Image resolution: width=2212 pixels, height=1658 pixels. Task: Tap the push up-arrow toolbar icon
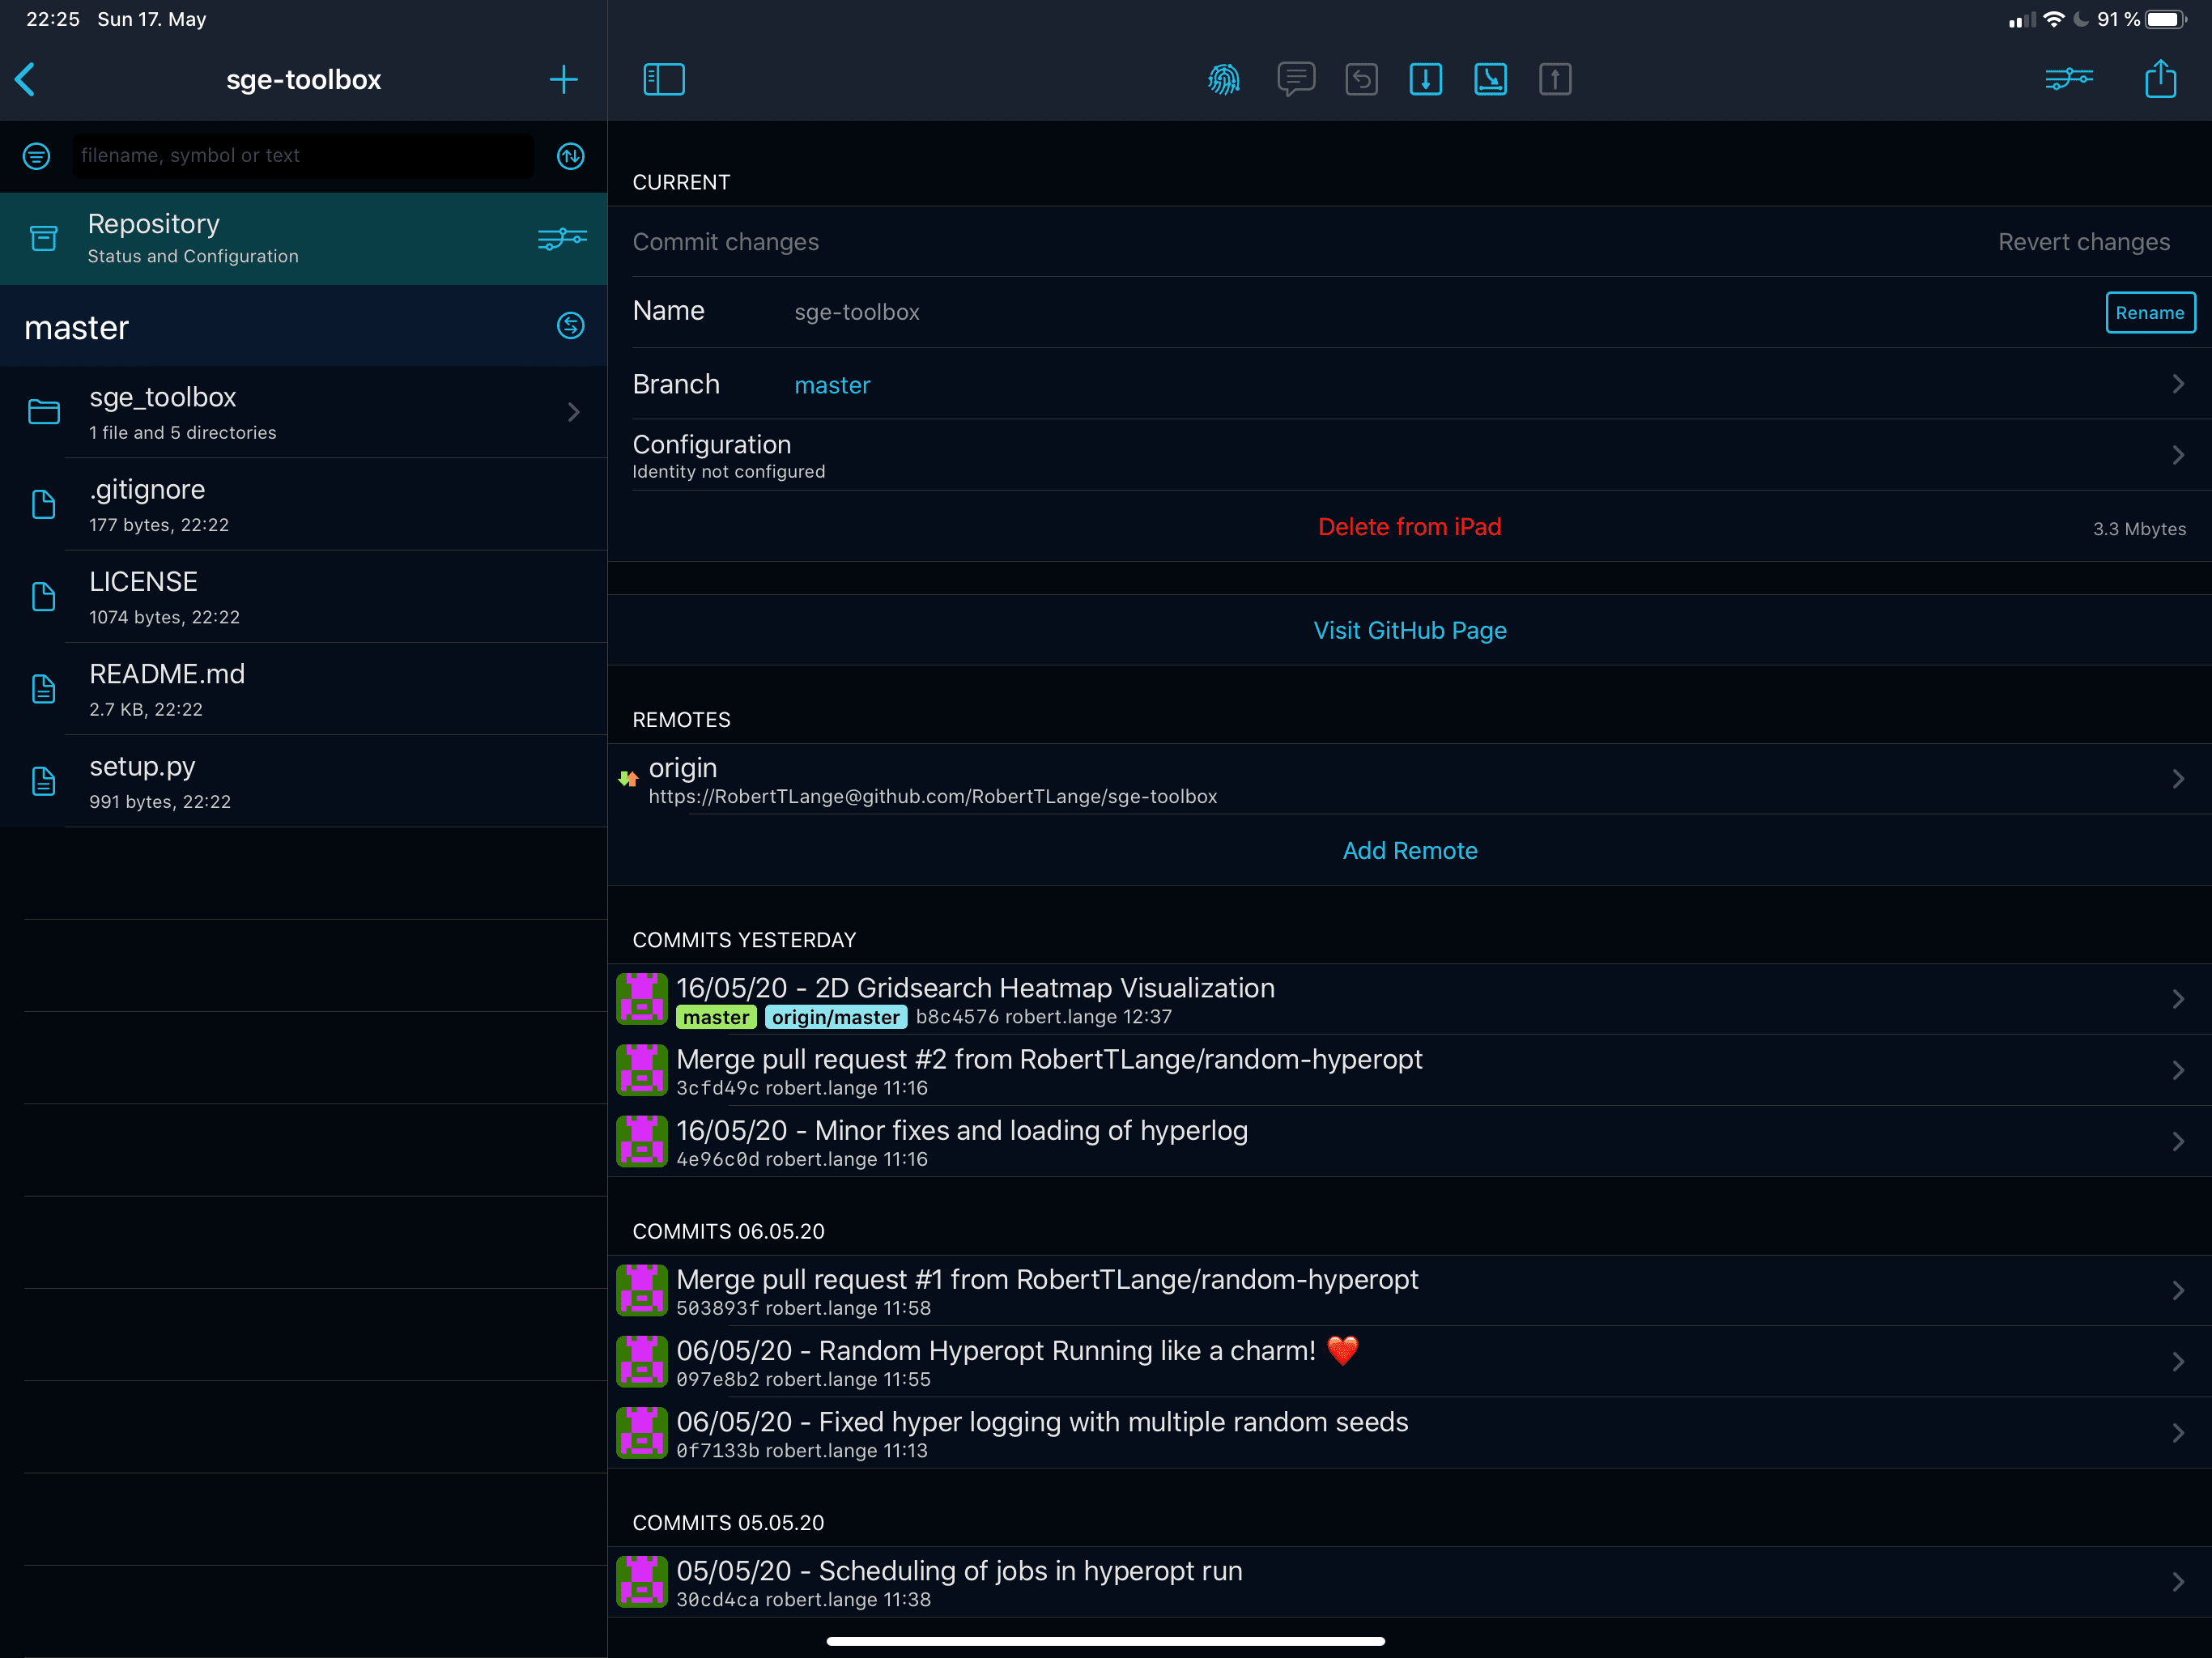coord(1555,79)
